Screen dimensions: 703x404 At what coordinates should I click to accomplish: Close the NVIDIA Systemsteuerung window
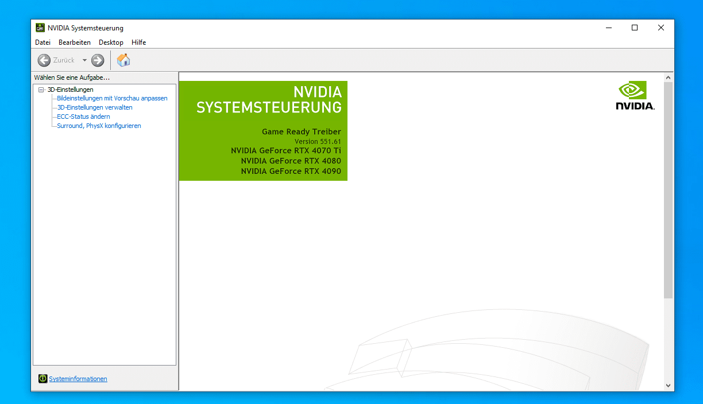(661, 28)
